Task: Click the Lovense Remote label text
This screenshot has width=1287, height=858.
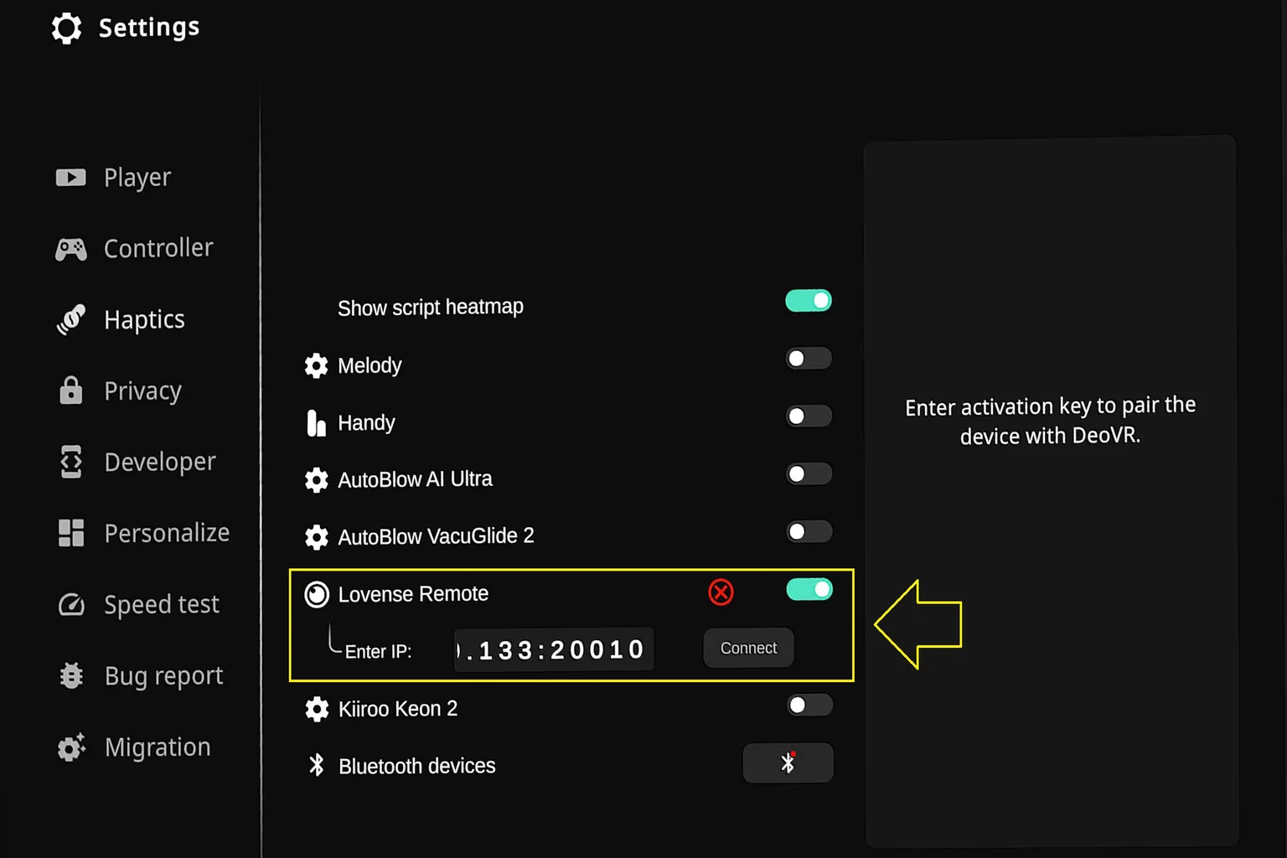Action: pos(413,594)
